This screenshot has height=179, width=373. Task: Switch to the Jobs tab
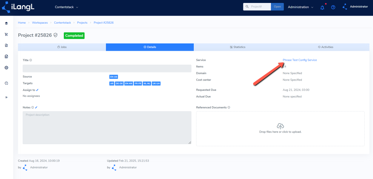pos(62,47)
